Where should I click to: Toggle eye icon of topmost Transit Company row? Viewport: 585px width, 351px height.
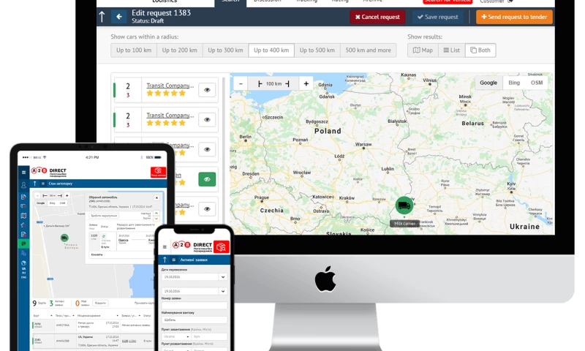pos(207,90)
